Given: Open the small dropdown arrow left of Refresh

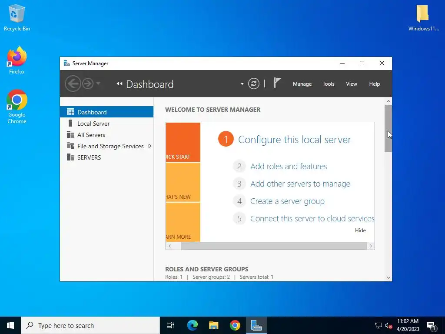Looking at the screenshot, I should point(242,84).
